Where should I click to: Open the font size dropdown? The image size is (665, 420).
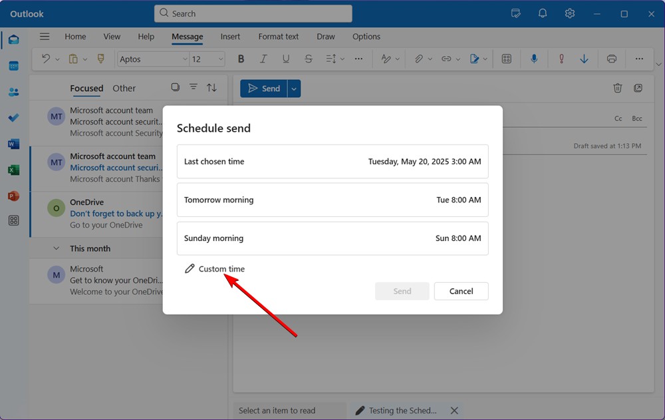[x=207, y=59]
